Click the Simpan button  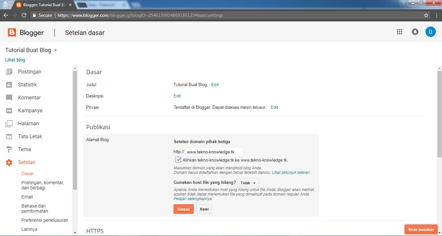tap(184, 209)
